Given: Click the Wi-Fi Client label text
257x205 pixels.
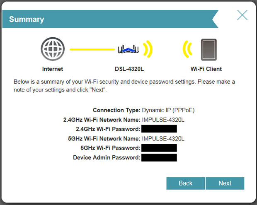Looking at the screenshot, I should tap(206, 69).
